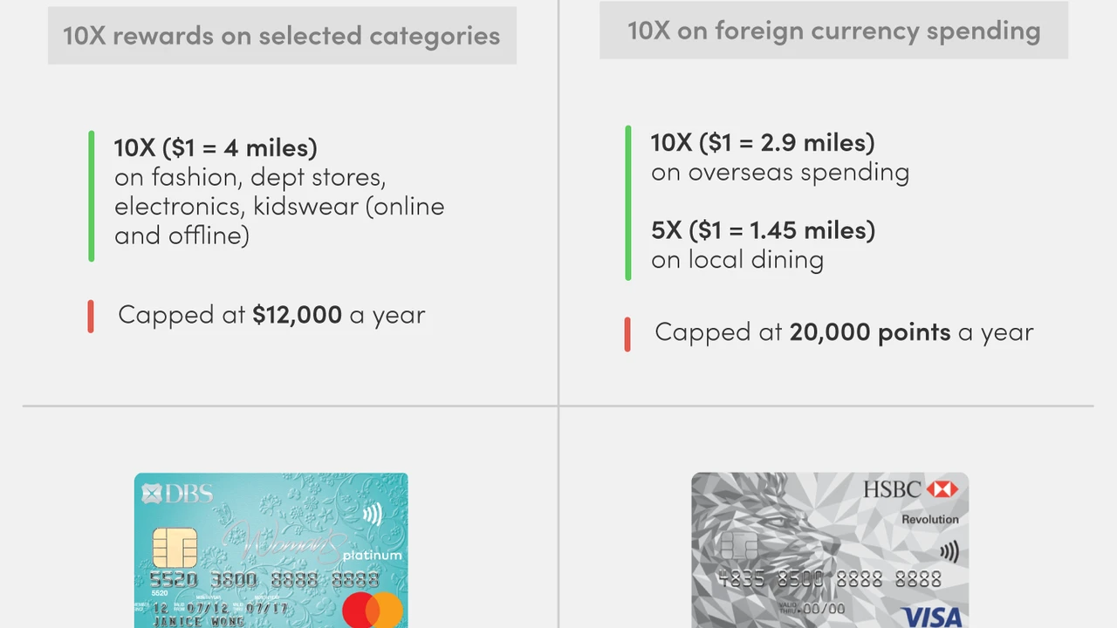Click the "Revolution" label on the HSBC card
Viewport: 1117px width, 628px height.
[x=930, y=519]
